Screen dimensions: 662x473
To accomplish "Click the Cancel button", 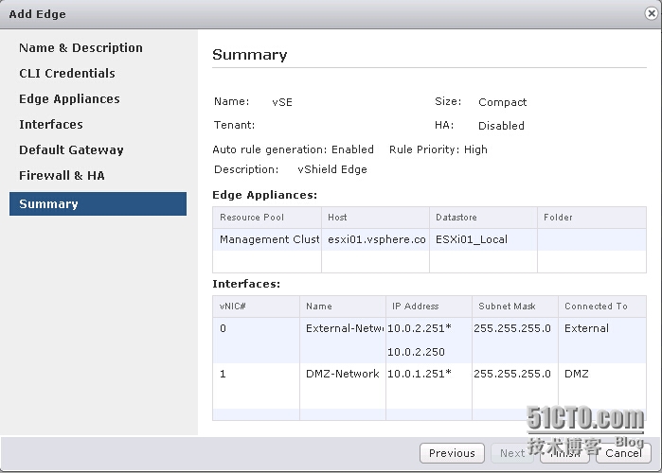I will 623,453.
